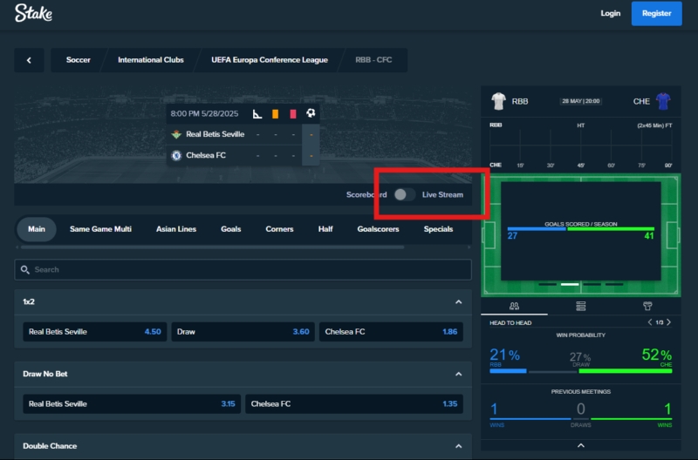This screenshot has width=698, height=460.
Task: Select the first pitch widget slide indicator
Action: [x=548, y=284]
